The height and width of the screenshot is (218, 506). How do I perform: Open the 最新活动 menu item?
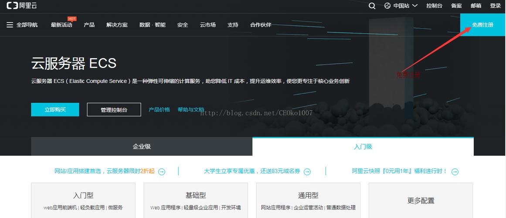click(61, 25)
